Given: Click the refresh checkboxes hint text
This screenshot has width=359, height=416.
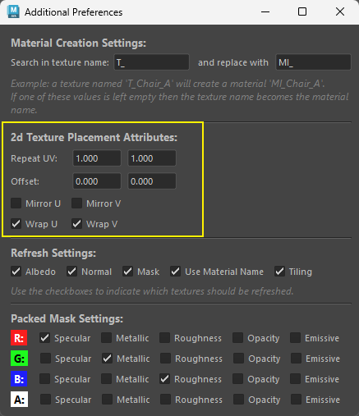Looking at the screenshot, I should (152, 291).
